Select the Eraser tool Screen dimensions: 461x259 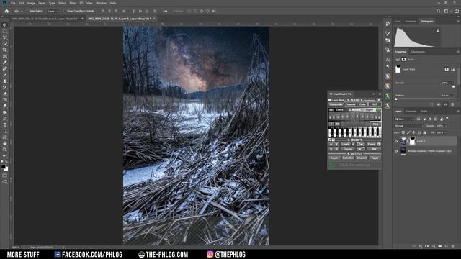[5, 94]
